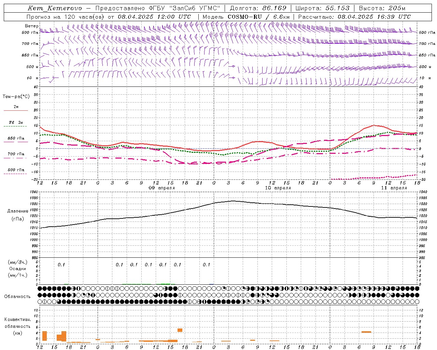The height and width of the screenshot is (350, 437).
Task: Click the 10 м wind level label on left
Action: (32, 78)
